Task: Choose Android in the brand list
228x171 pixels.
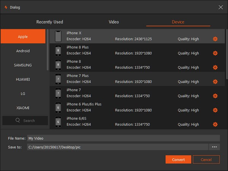Action: coord(23,51)
